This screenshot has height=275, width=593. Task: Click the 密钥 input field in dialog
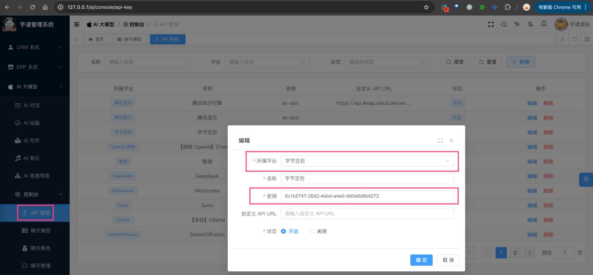[367, 196]
